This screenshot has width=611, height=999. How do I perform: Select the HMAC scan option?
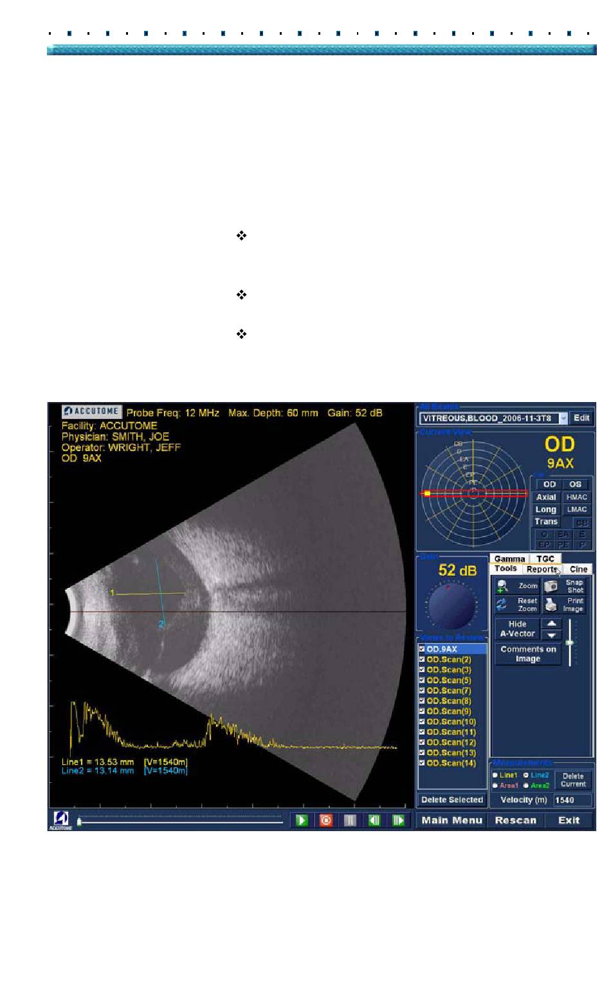[577, 497]
